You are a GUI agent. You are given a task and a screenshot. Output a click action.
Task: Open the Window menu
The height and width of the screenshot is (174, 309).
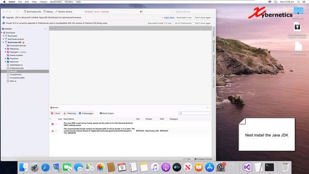69,2
